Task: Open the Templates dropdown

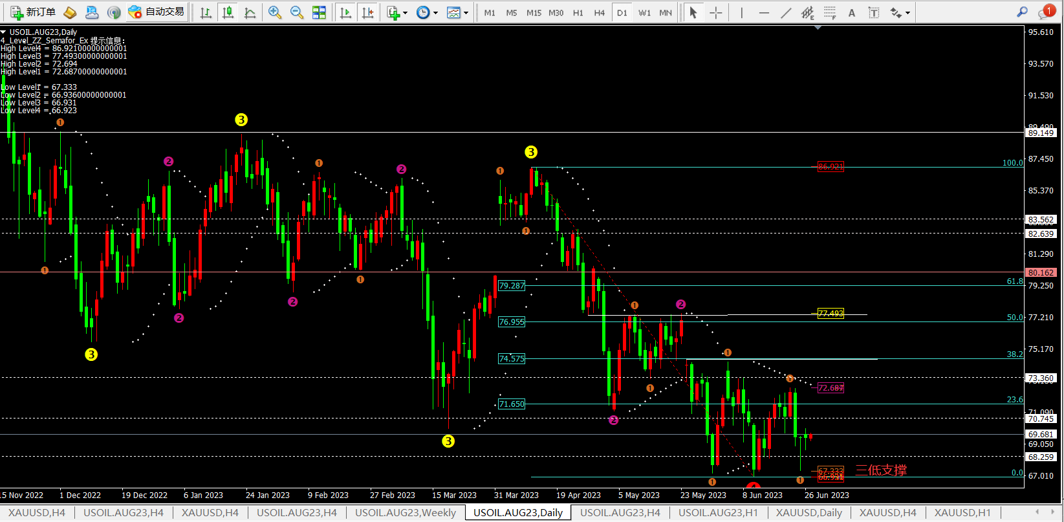Action: click(457, 12)
